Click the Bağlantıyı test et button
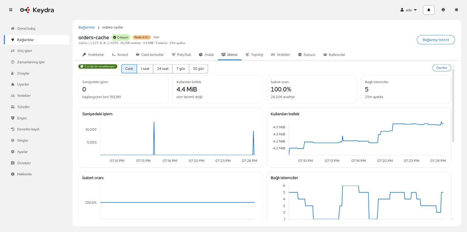This screenshot has height=232, width=467. coord(436,40)
